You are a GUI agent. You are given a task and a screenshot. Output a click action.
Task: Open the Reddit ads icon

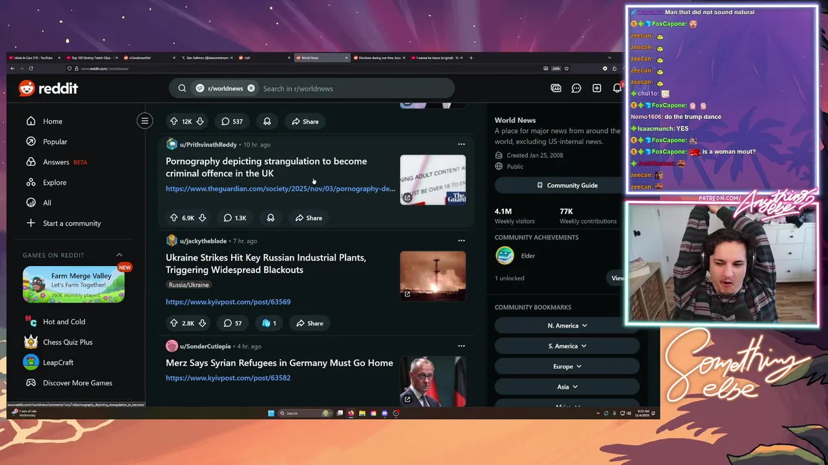pos(556,88)
